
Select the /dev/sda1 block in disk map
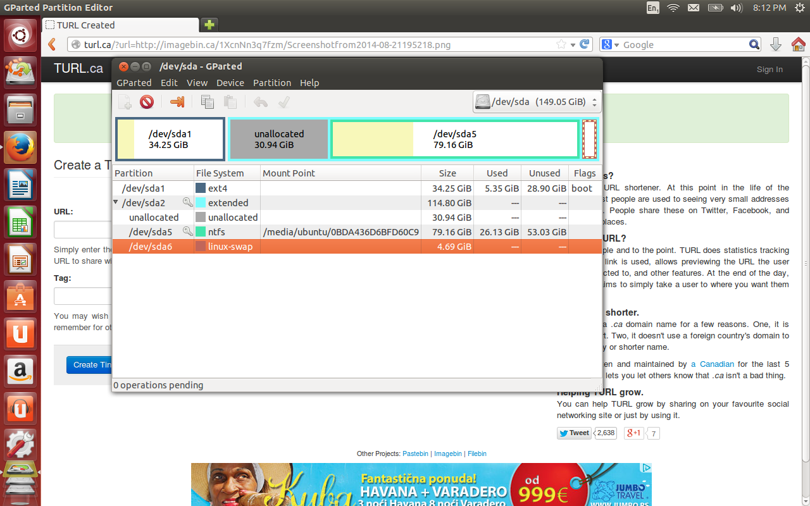pos(170,139)
